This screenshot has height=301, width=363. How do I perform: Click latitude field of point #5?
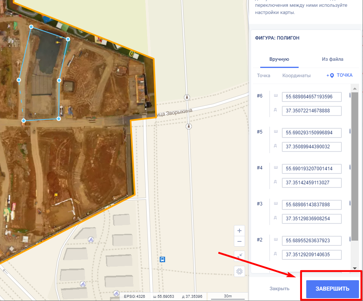(311, 132)
